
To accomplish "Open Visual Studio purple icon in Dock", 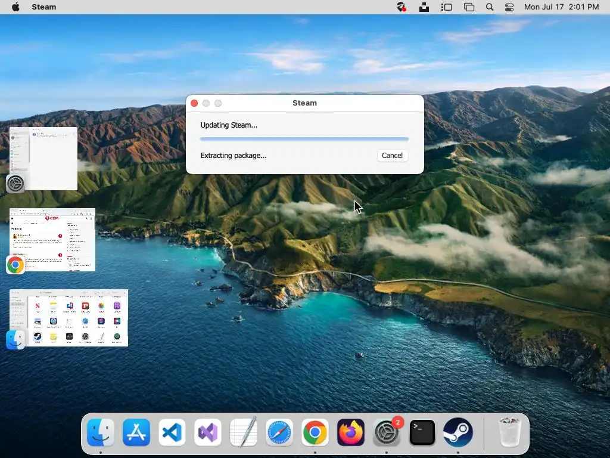I will [208, 432].
